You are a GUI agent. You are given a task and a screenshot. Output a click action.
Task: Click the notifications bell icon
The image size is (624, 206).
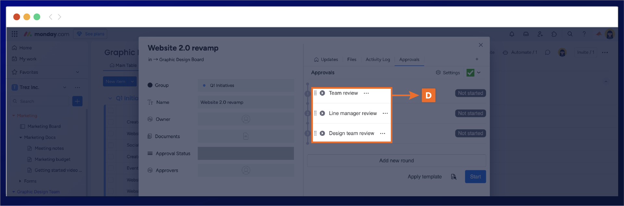click(x=512, y=34)
